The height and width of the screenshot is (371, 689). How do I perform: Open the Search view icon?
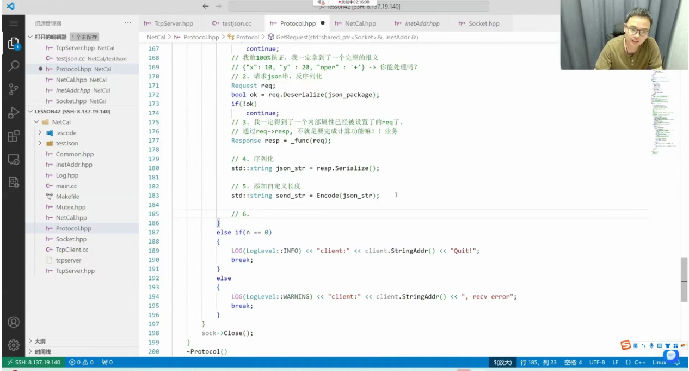coord(14,66)
